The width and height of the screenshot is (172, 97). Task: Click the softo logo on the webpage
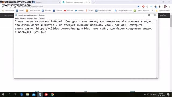(163, 15)
